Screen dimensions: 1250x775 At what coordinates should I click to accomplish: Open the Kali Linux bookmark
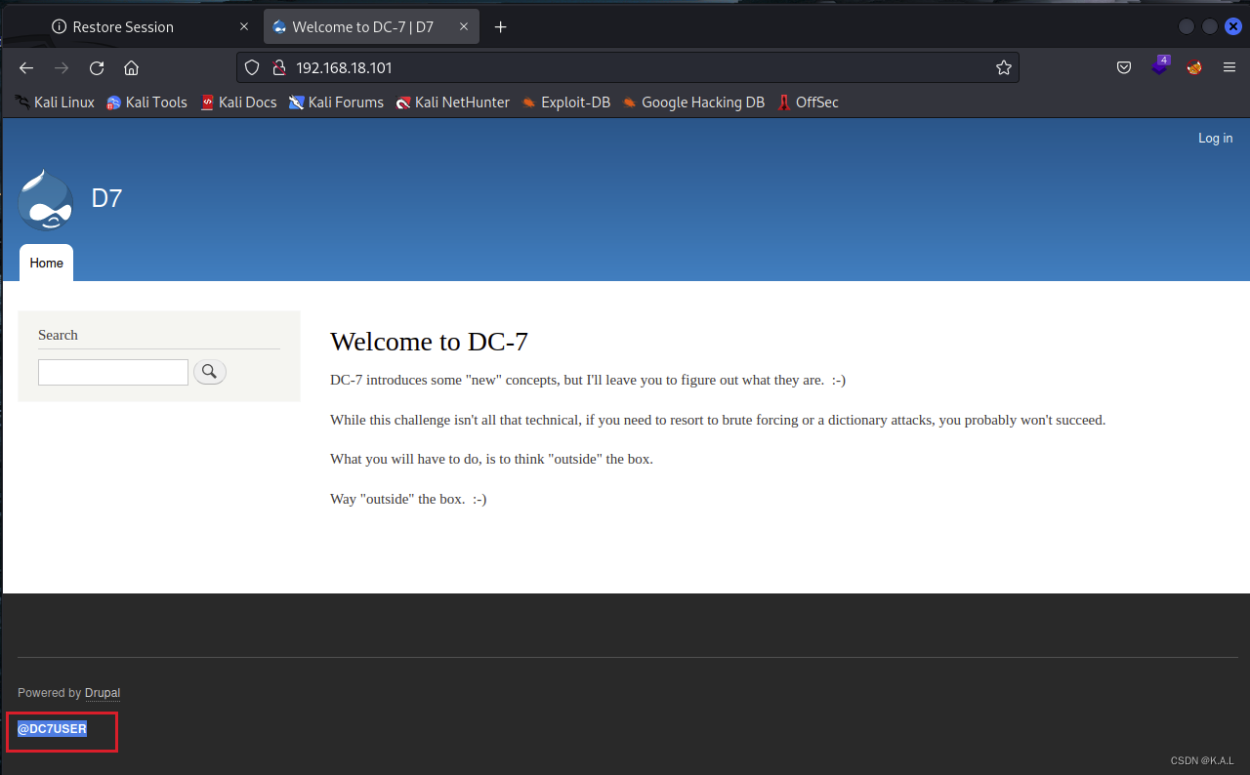[55, 102]
